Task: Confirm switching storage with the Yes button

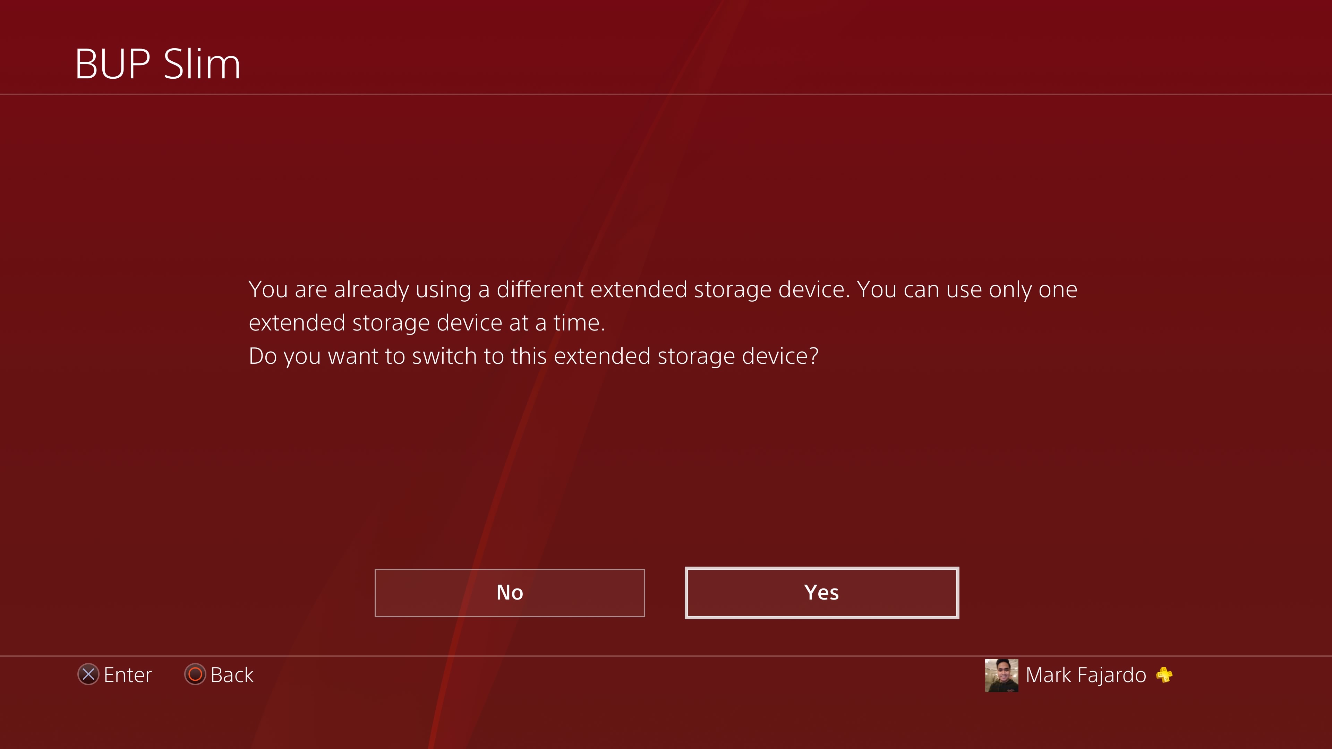Action: pos(822,592)
